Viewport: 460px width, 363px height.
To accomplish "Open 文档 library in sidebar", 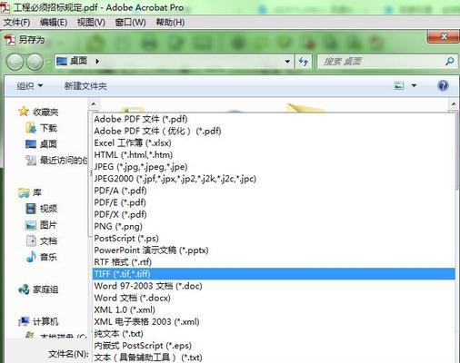I will coord(48,240).
